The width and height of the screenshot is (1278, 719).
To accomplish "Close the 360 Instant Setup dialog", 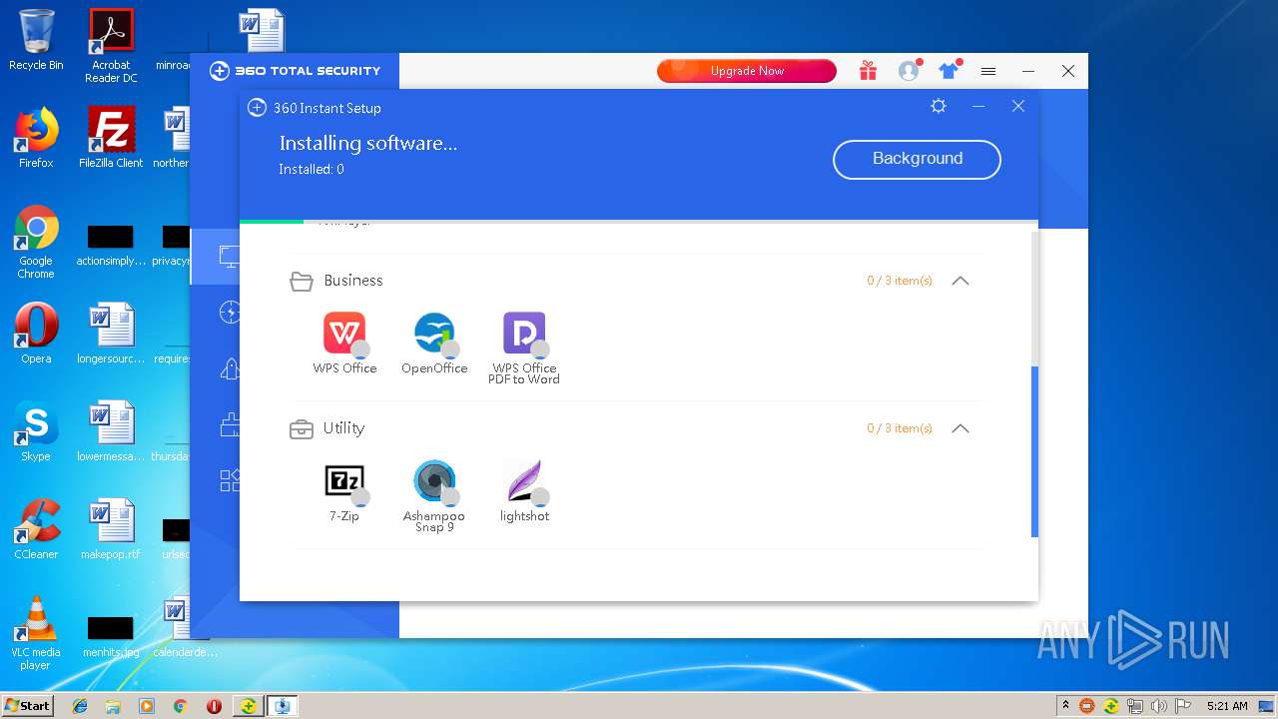I will (x=1018, y=106).
